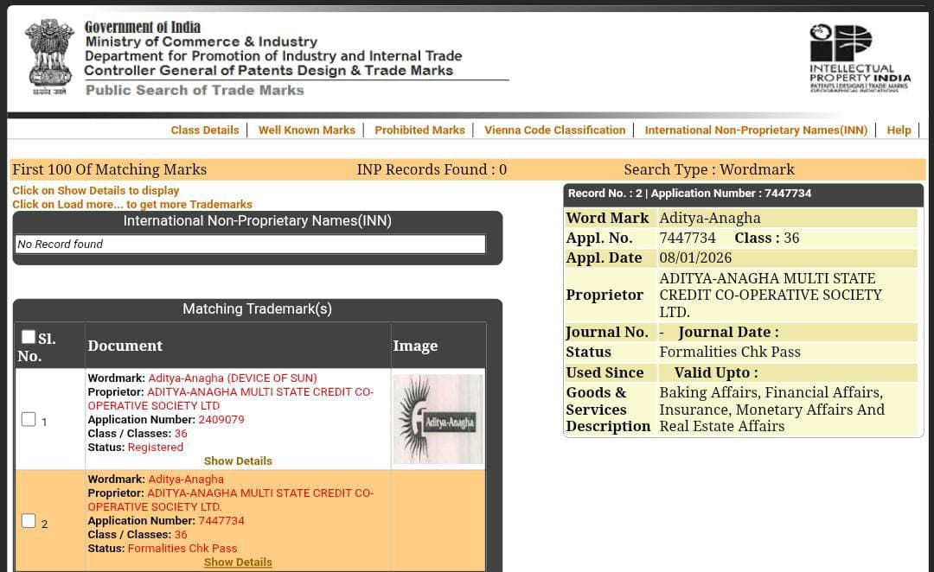Viewport: 934px width, 572px height.
Task: Click the Aditya-Anagha sun device trademark image
Action: coord(438,419)
